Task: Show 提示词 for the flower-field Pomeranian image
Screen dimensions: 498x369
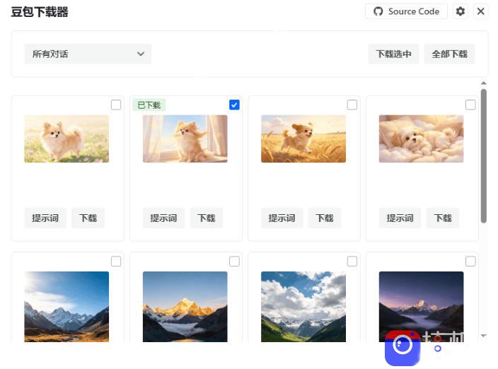Action: tap(45, 218)
